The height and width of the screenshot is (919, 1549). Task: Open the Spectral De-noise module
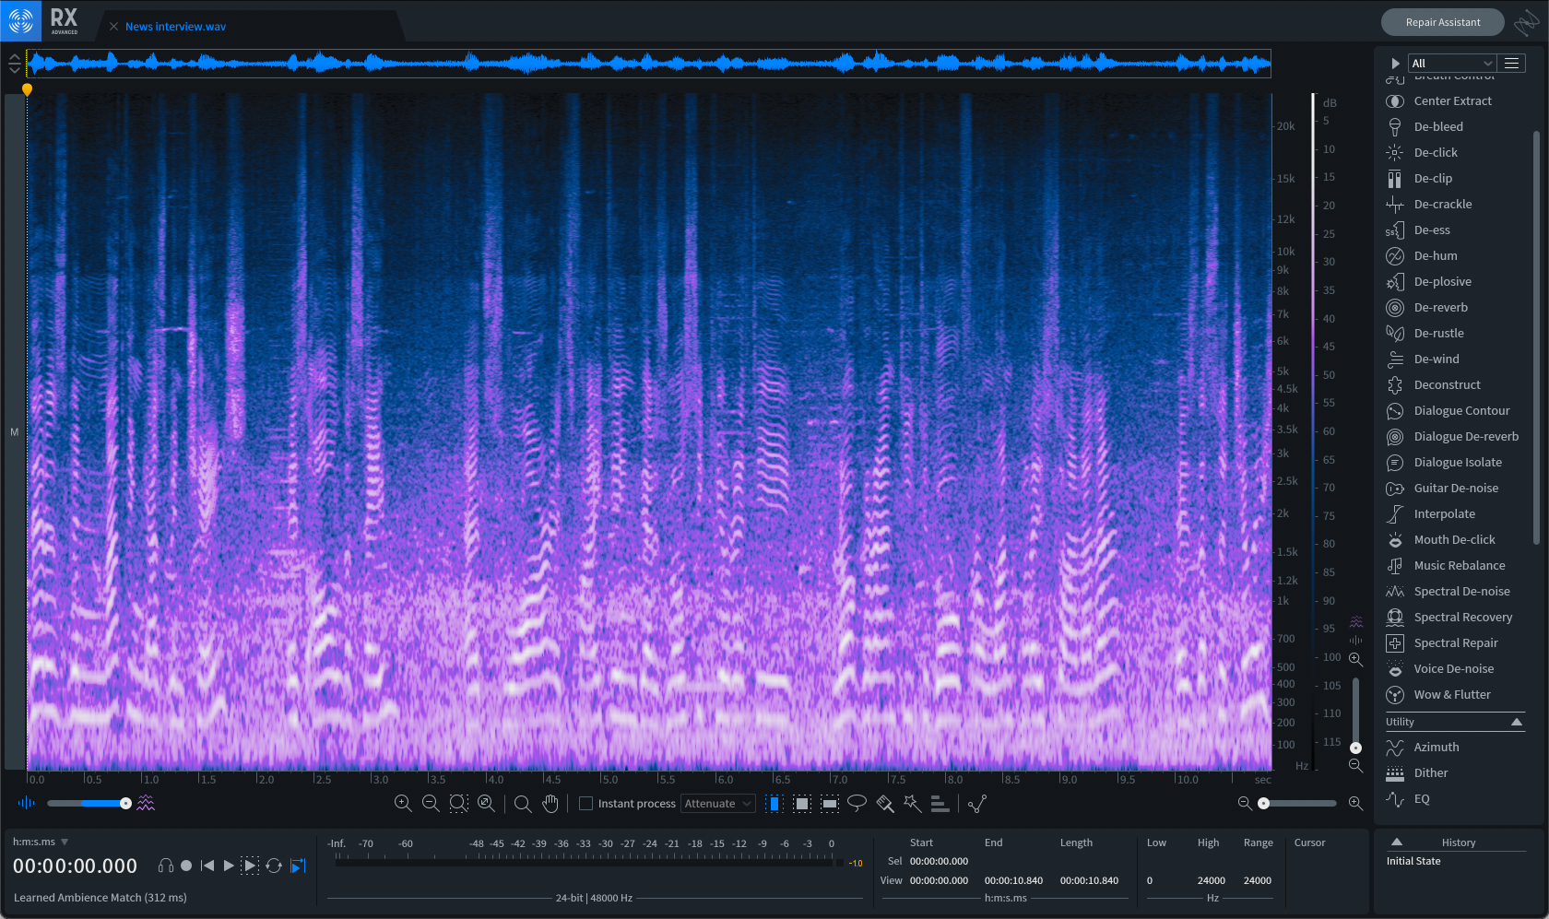[x=1461, y=592]
